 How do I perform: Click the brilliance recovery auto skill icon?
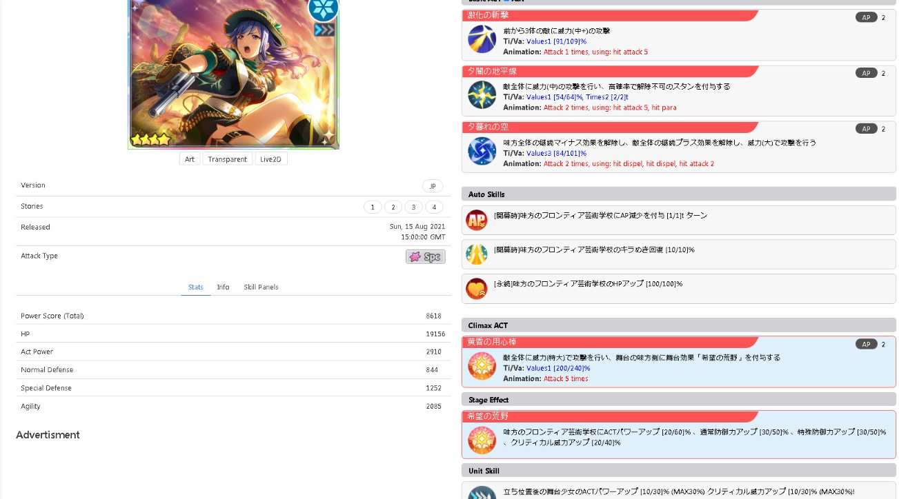pyautogui.click(x=477, y=254)
